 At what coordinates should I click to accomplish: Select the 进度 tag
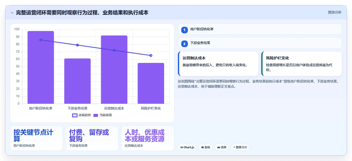222,147
